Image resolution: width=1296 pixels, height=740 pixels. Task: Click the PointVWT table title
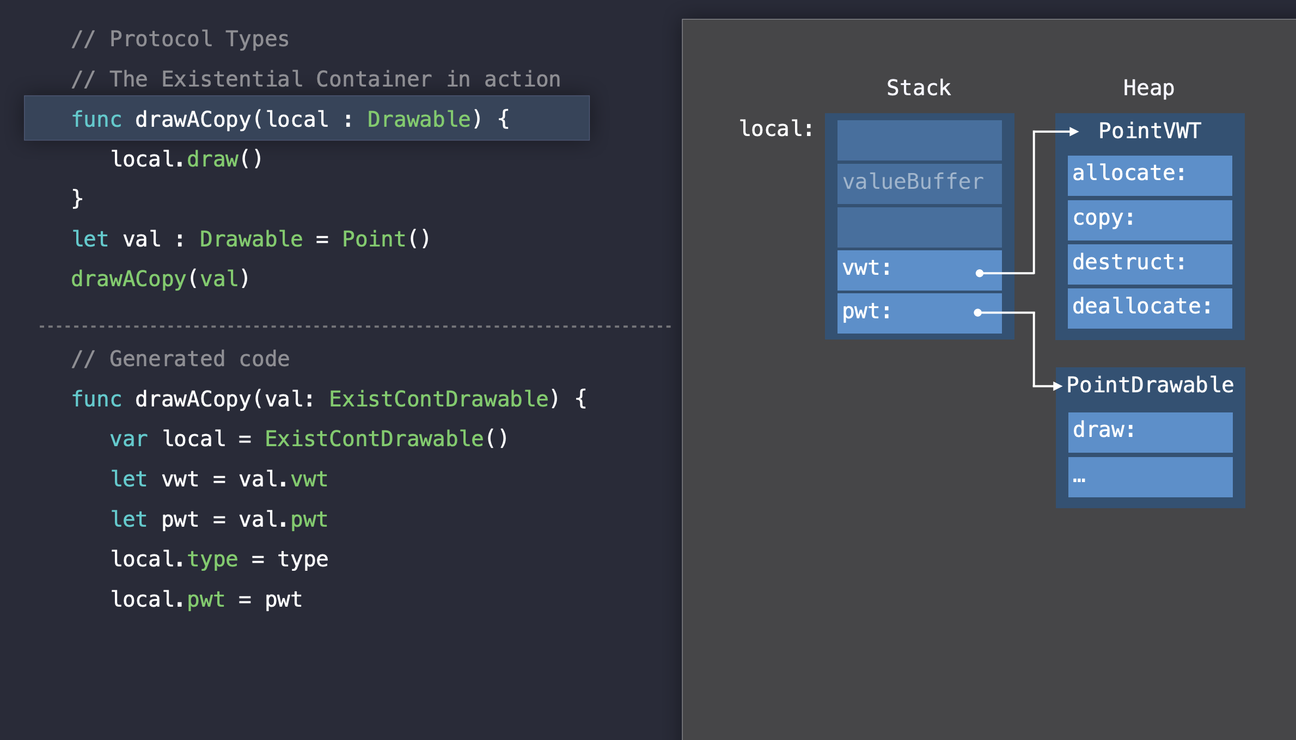(1149, 131)
